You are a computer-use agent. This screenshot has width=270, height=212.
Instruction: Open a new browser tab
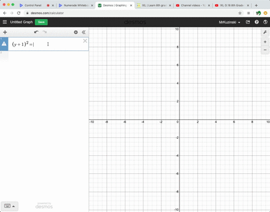256,6
